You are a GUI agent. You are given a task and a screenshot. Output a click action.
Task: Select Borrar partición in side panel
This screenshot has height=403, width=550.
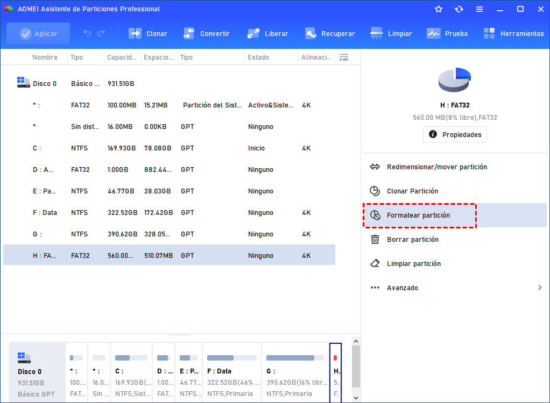[412, 240]
